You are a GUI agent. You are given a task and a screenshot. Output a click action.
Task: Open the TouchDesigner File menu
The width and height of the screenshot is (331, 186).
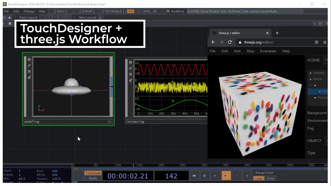6,11
